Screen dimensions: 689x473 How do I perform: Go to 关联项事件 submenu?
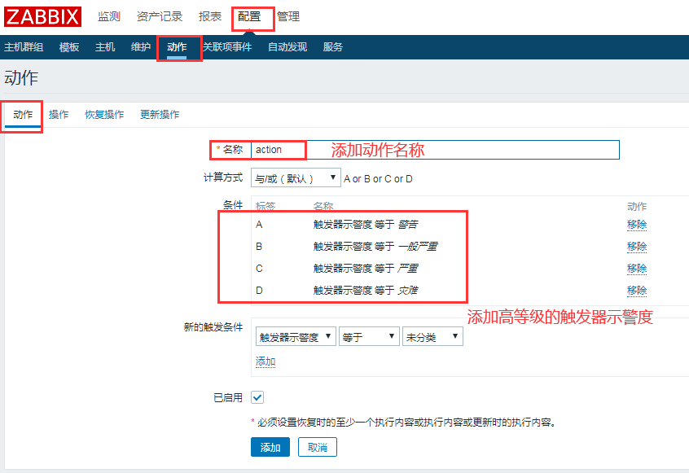coord(227,47)
